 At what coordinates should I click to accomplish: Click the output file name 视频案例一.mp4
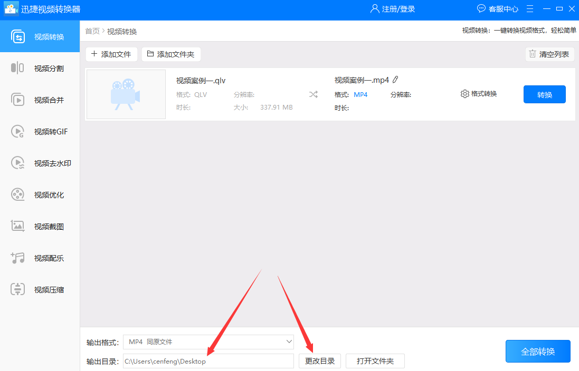[362, 80]
